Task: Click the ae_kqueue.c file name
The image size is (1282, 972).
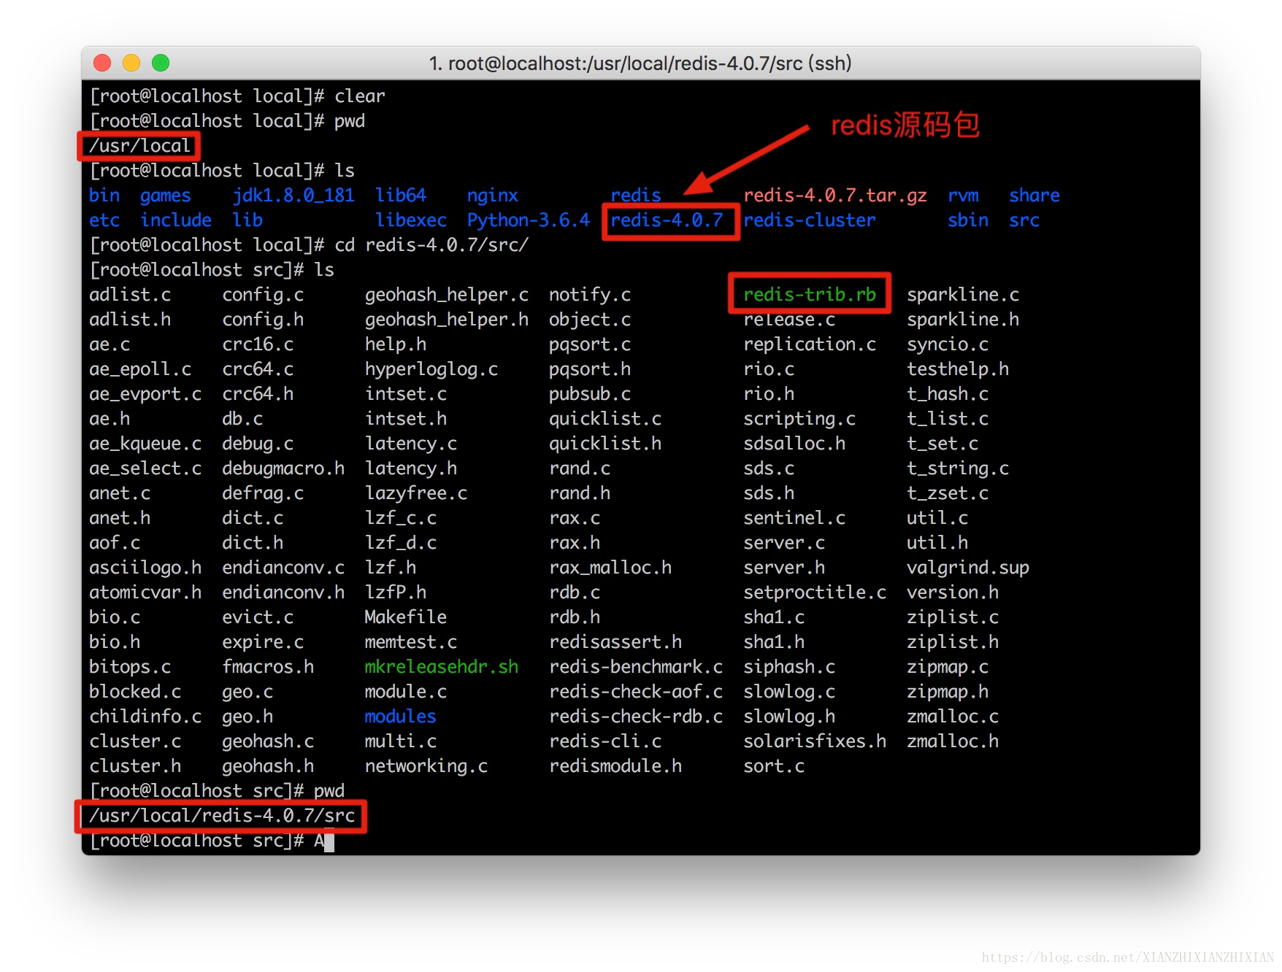Action: click(x=145, y=444)
